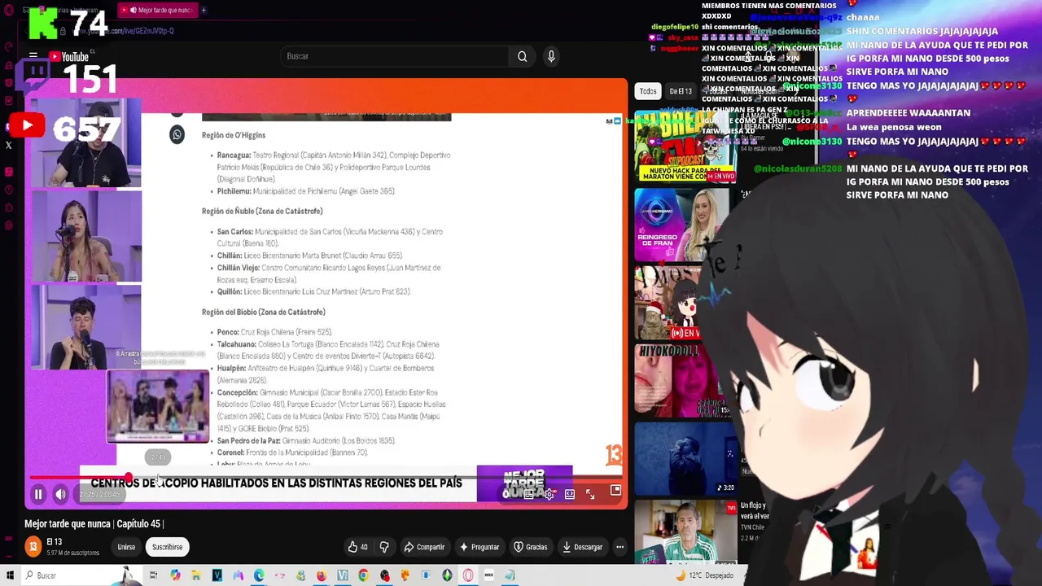Open Opera GX from the taskbar
The image size is (1042, 586).
(468, 575)
